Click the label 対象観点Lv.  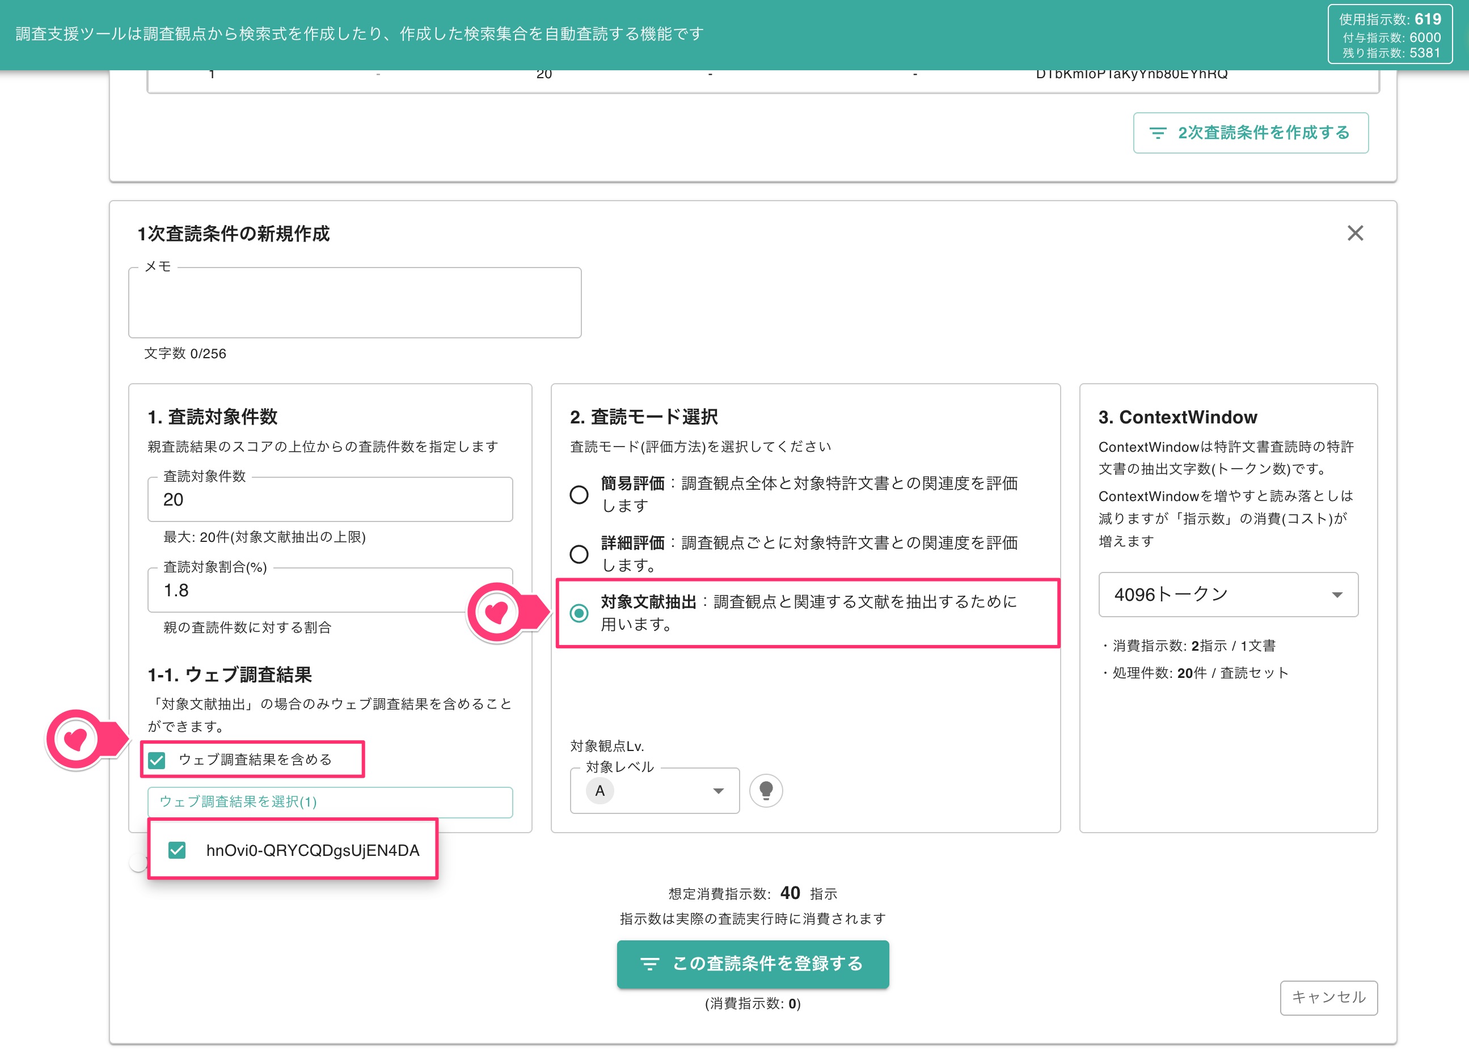[607, 746]
